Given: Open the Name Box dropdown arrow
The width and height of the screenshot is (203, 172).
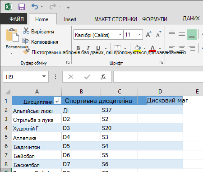Looking at the screenshot, I should point(44,76).
